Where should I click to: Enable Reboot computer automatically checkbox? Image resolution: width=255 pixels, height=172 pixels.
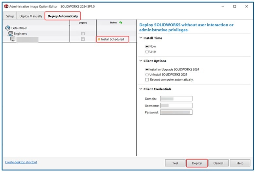(147, 79)
